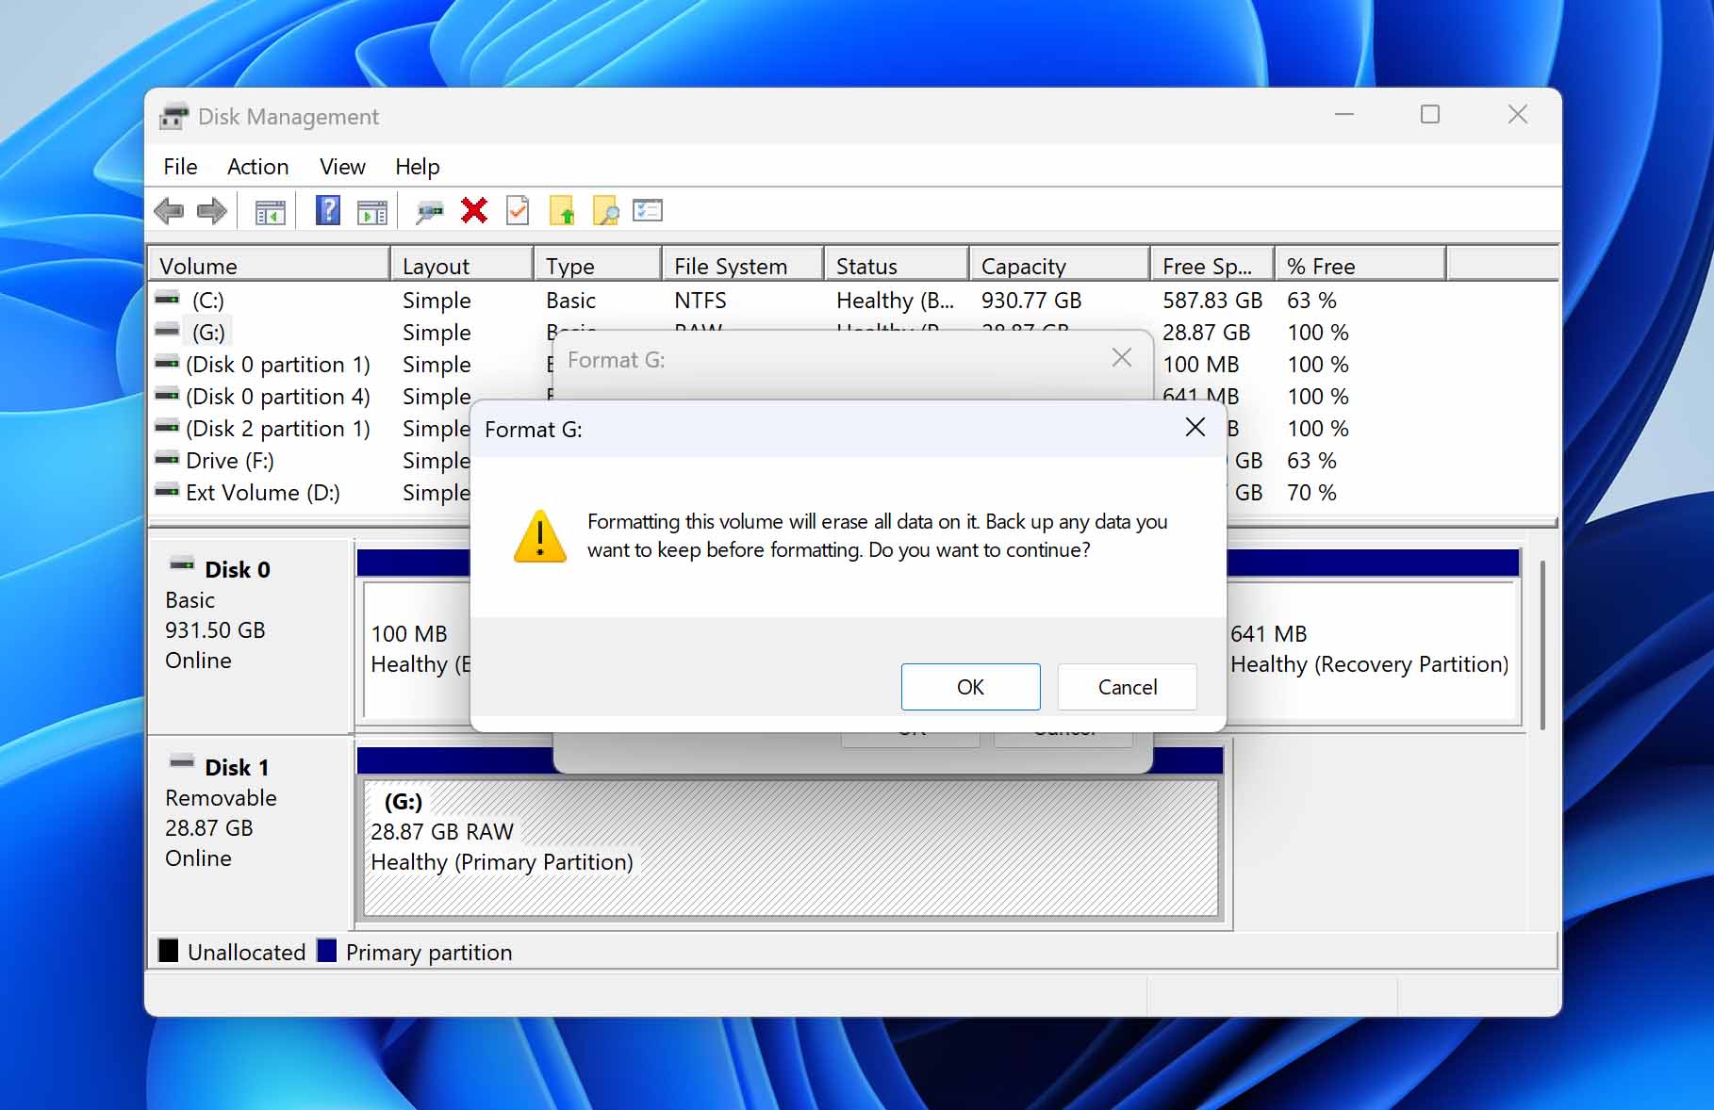Image resolution: width=1714 pixels, height=1110 pixels.
Task: Click the 587.83 GB free space cell
Action: (1212, 301)
